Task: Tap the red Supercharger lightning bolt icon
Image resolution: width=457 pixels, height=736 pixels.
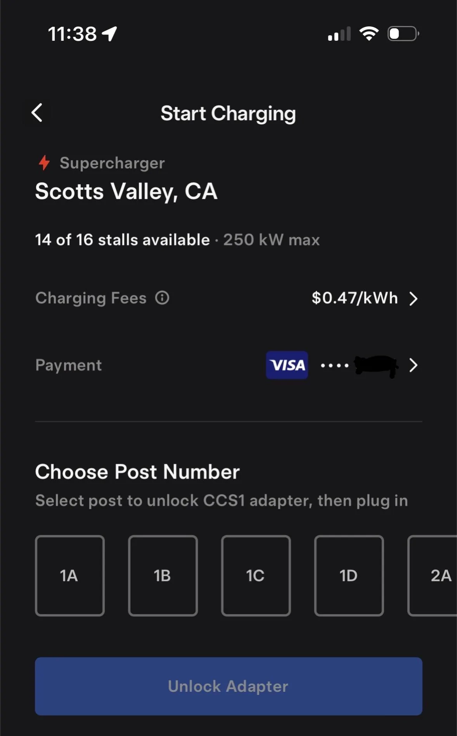Action: click(44, 163)
